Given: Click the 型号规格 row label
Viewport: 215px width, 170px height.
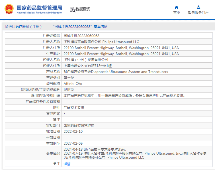Looking at the screenshot, I should click(53, 84).
